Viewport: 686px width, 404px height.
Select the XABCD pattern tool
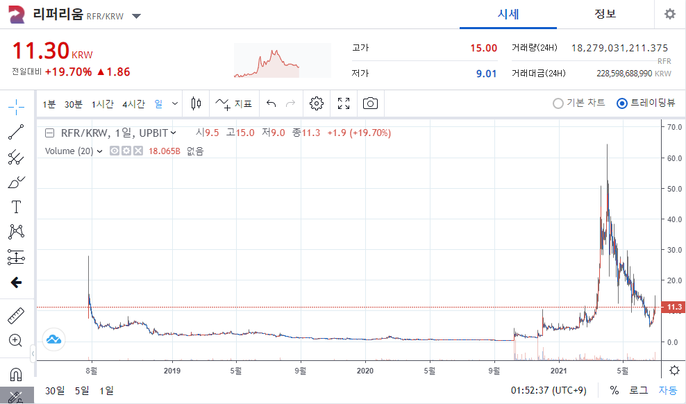click(x=16, y=232)
